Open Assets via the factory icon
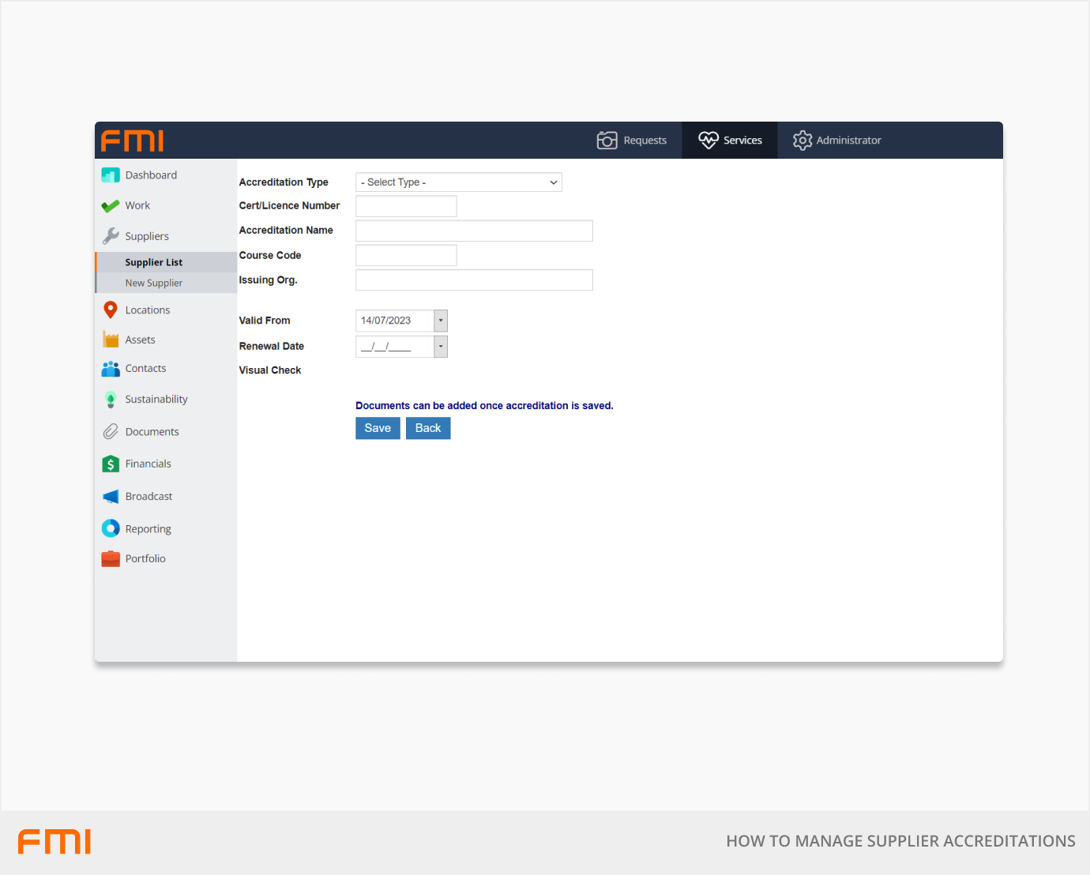The height and width of the screenshot is (875, 1090). tap(111, 340)
